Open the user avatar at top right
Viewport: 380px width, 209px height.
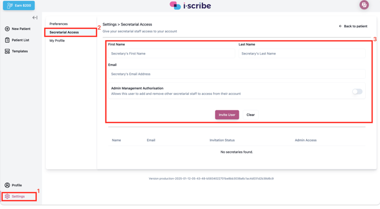click(x=364, y=5)
